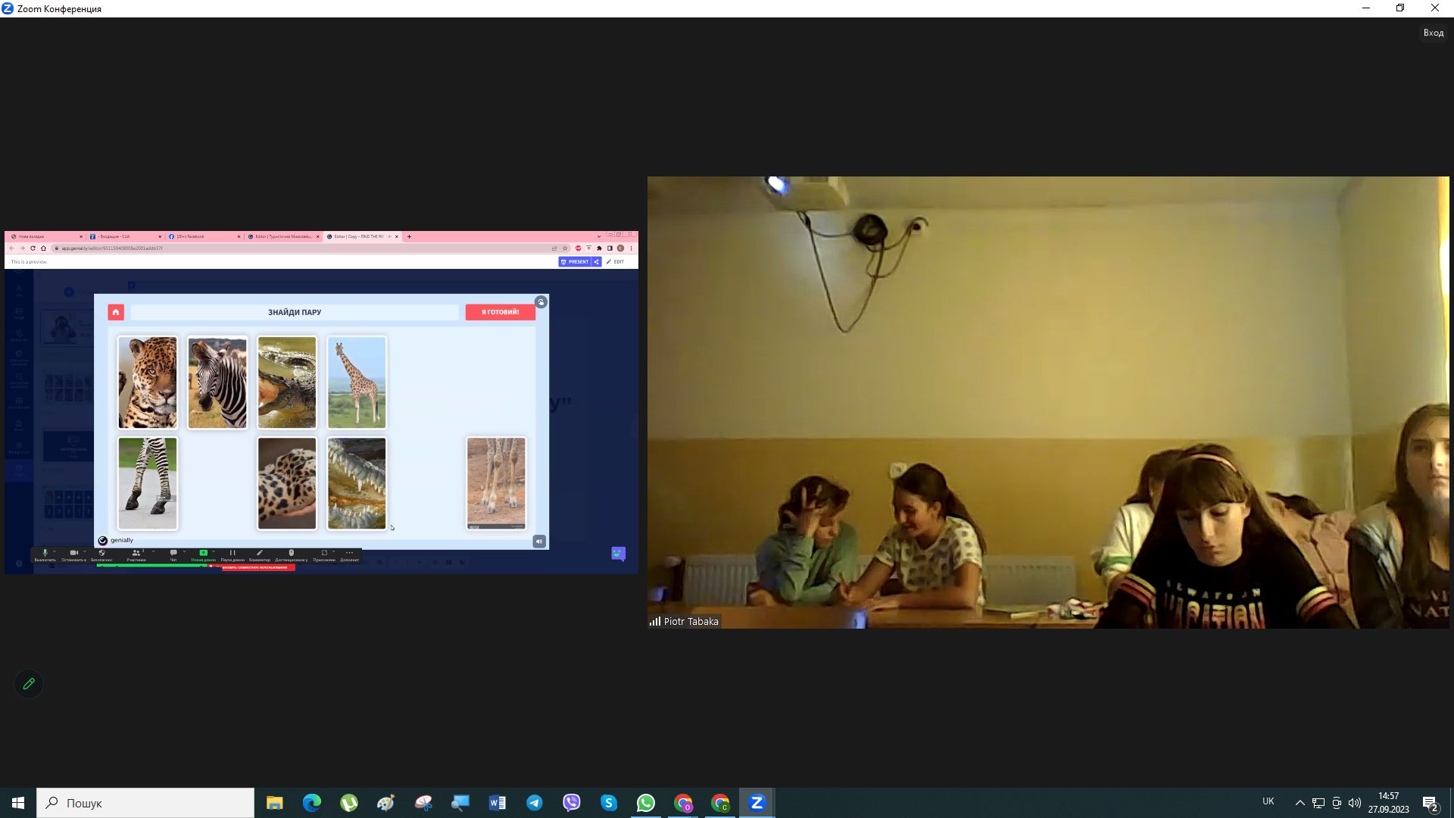Click the Zoom icon in taskbar
Viewport: 1454px width, 818px height.
click(757, 803)
